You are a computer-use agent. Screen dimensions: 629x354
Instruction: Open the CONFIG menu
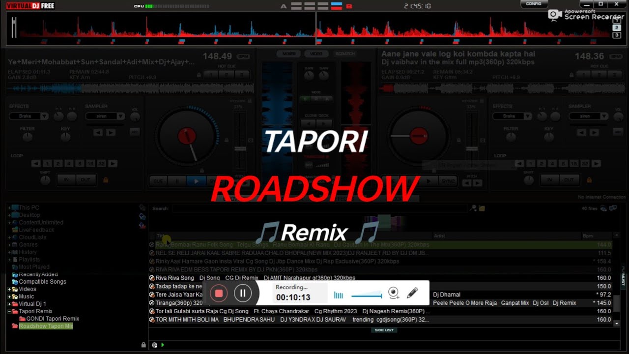coord(534,4)
